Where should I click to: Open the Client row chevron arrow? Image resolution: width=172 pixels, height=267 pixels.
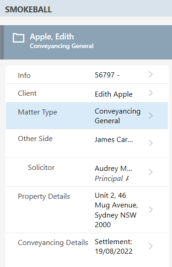pyautogui.click(x=150, y=93)
